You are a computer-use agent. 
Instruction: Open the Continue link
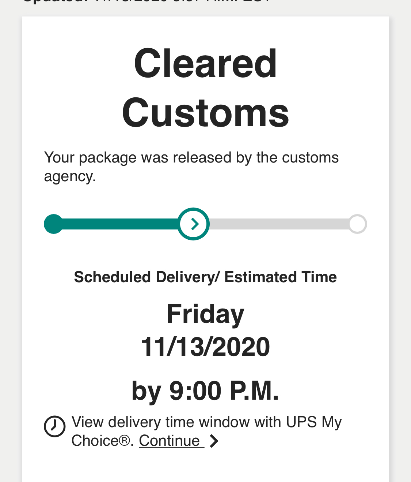(x=170, y=441)
